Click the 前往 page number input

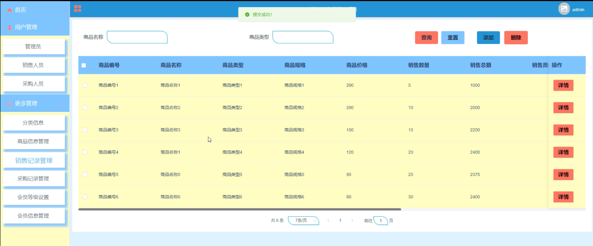381,221
